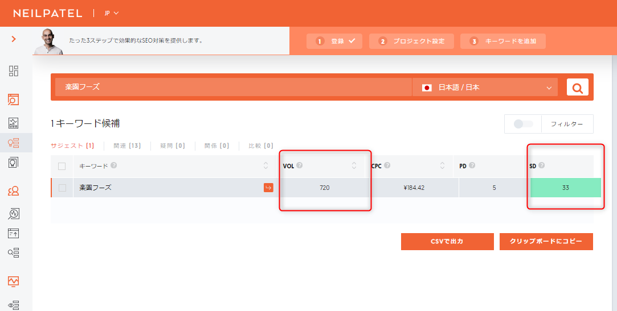The height and width of the screenshot is (311, 617).
Task: Click the white search magnifier button
Action: click(577, 87)
